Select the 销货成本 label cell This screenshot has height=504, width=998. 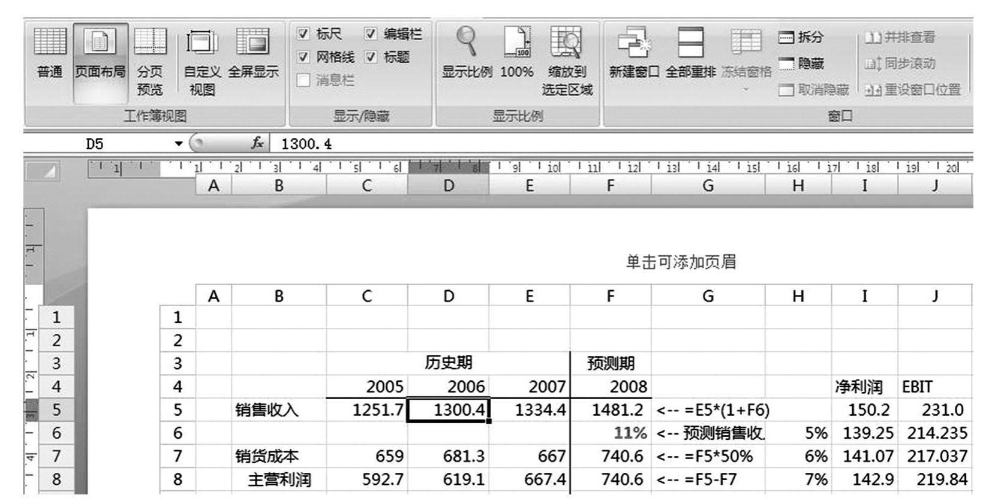point(279,457)
